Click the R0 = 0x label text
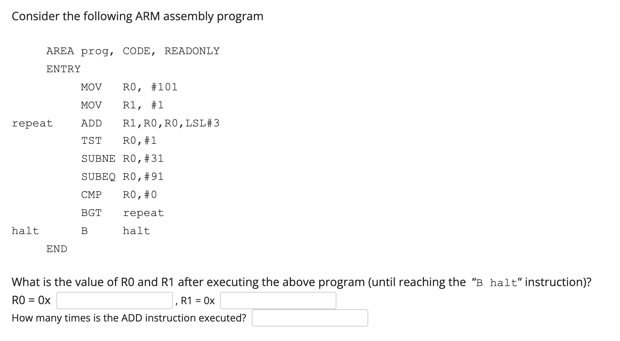 pos(31,299)
